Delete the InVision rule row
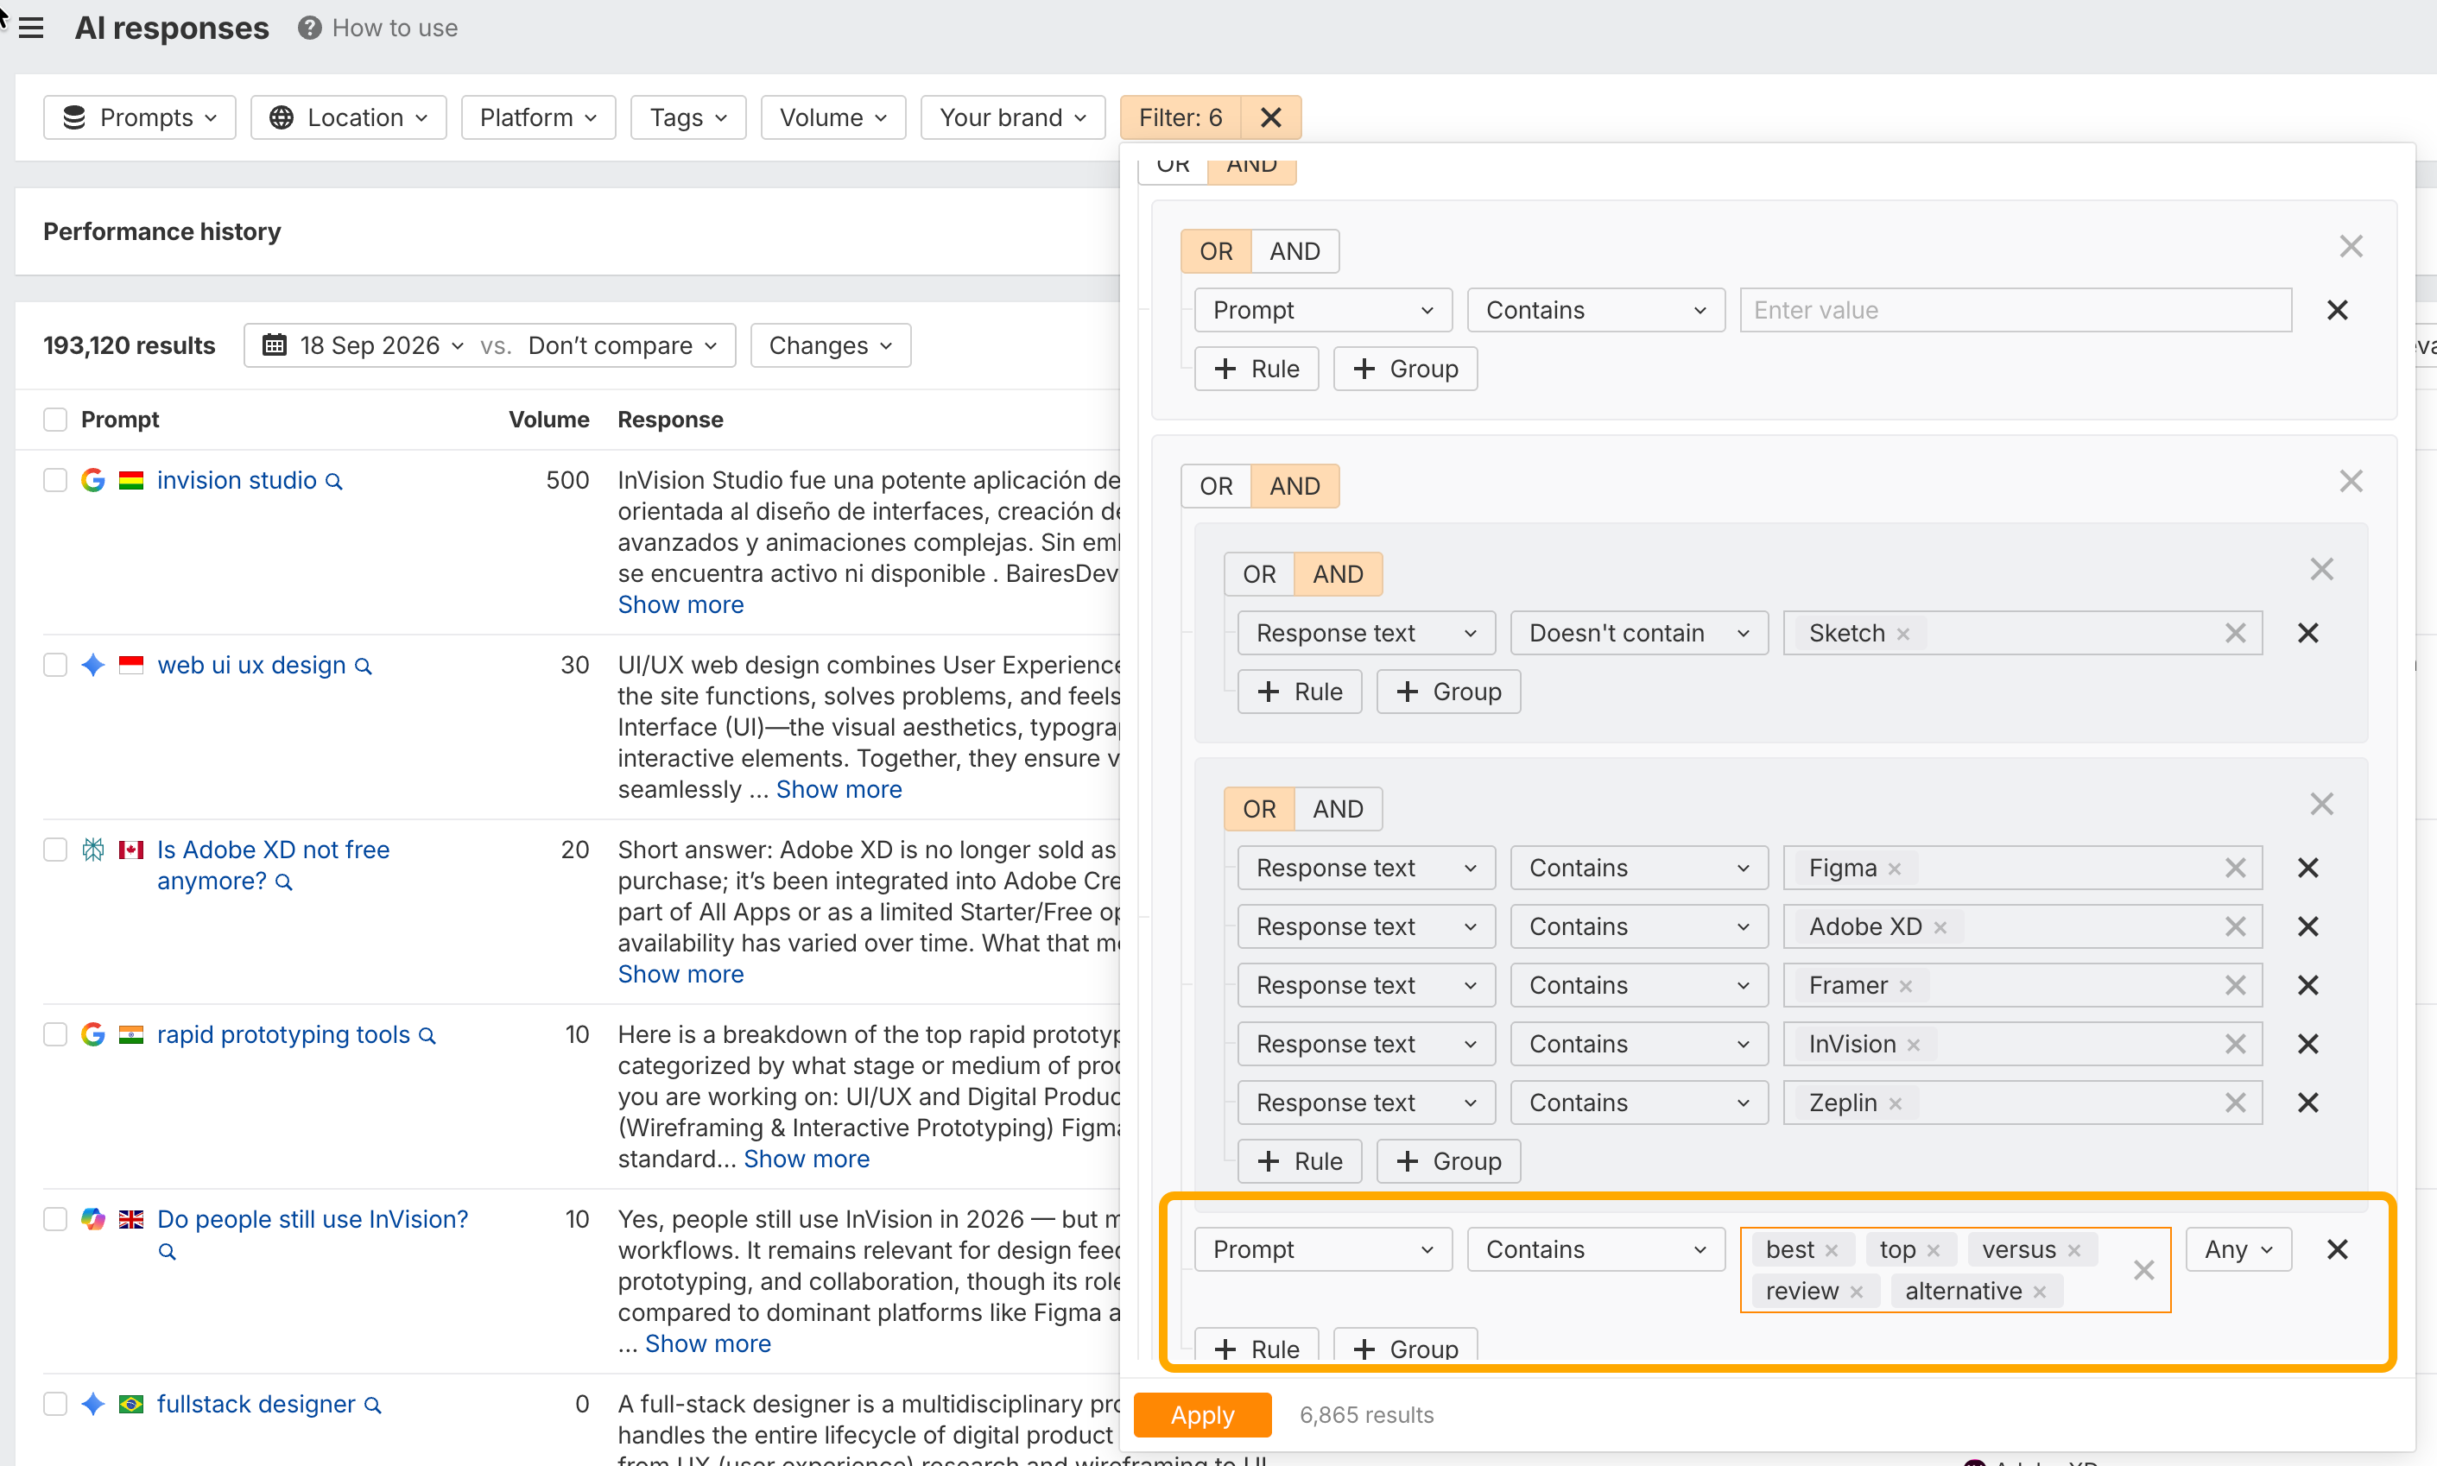The width and height of the screenshot is (2437, 1466). pyautogui.click(x=2307, y=1044)
